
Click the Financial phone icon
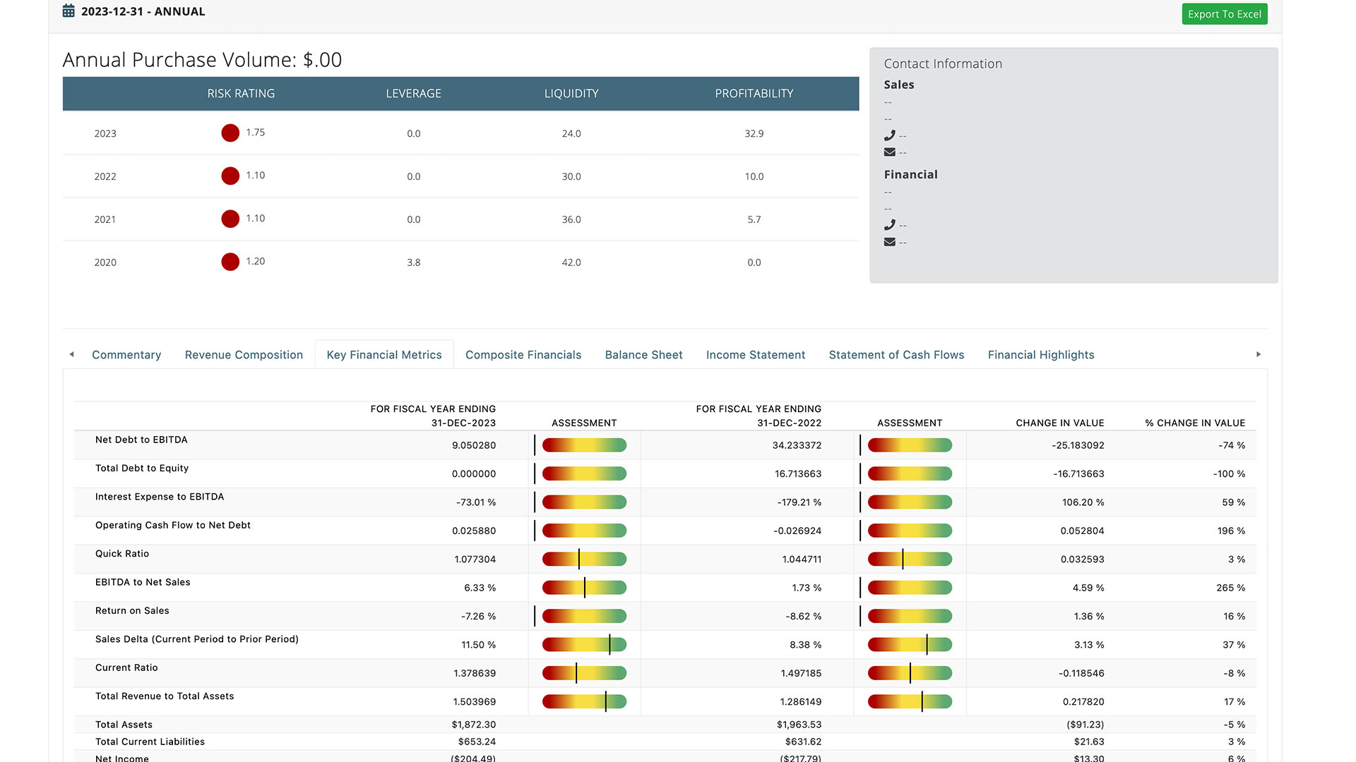coord(889,225)
